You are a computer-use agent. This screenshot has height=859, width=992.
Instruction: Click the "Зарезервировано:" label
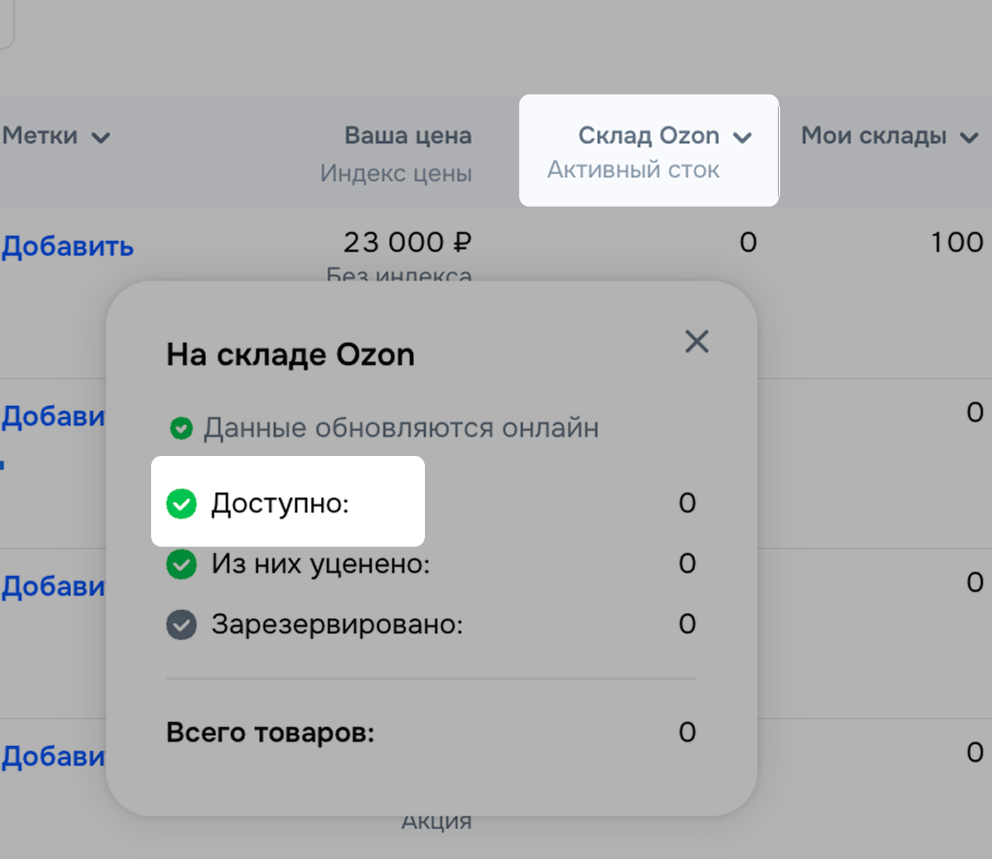(337, 624)
